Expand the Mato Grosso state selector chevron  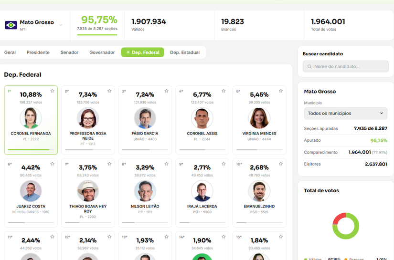pos(61,25)
